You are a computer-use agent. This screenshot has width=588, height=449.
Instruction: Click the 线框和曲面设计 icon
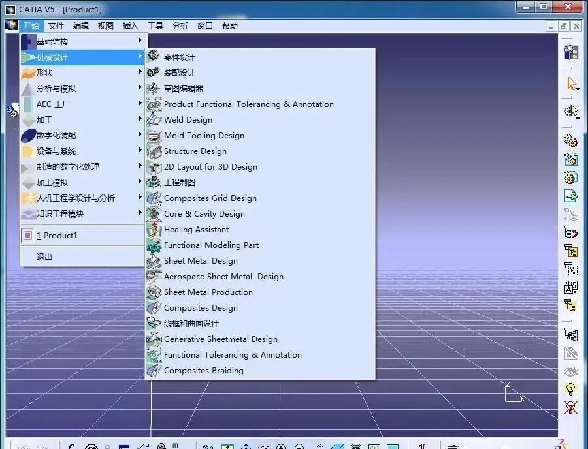pos(154,324)
